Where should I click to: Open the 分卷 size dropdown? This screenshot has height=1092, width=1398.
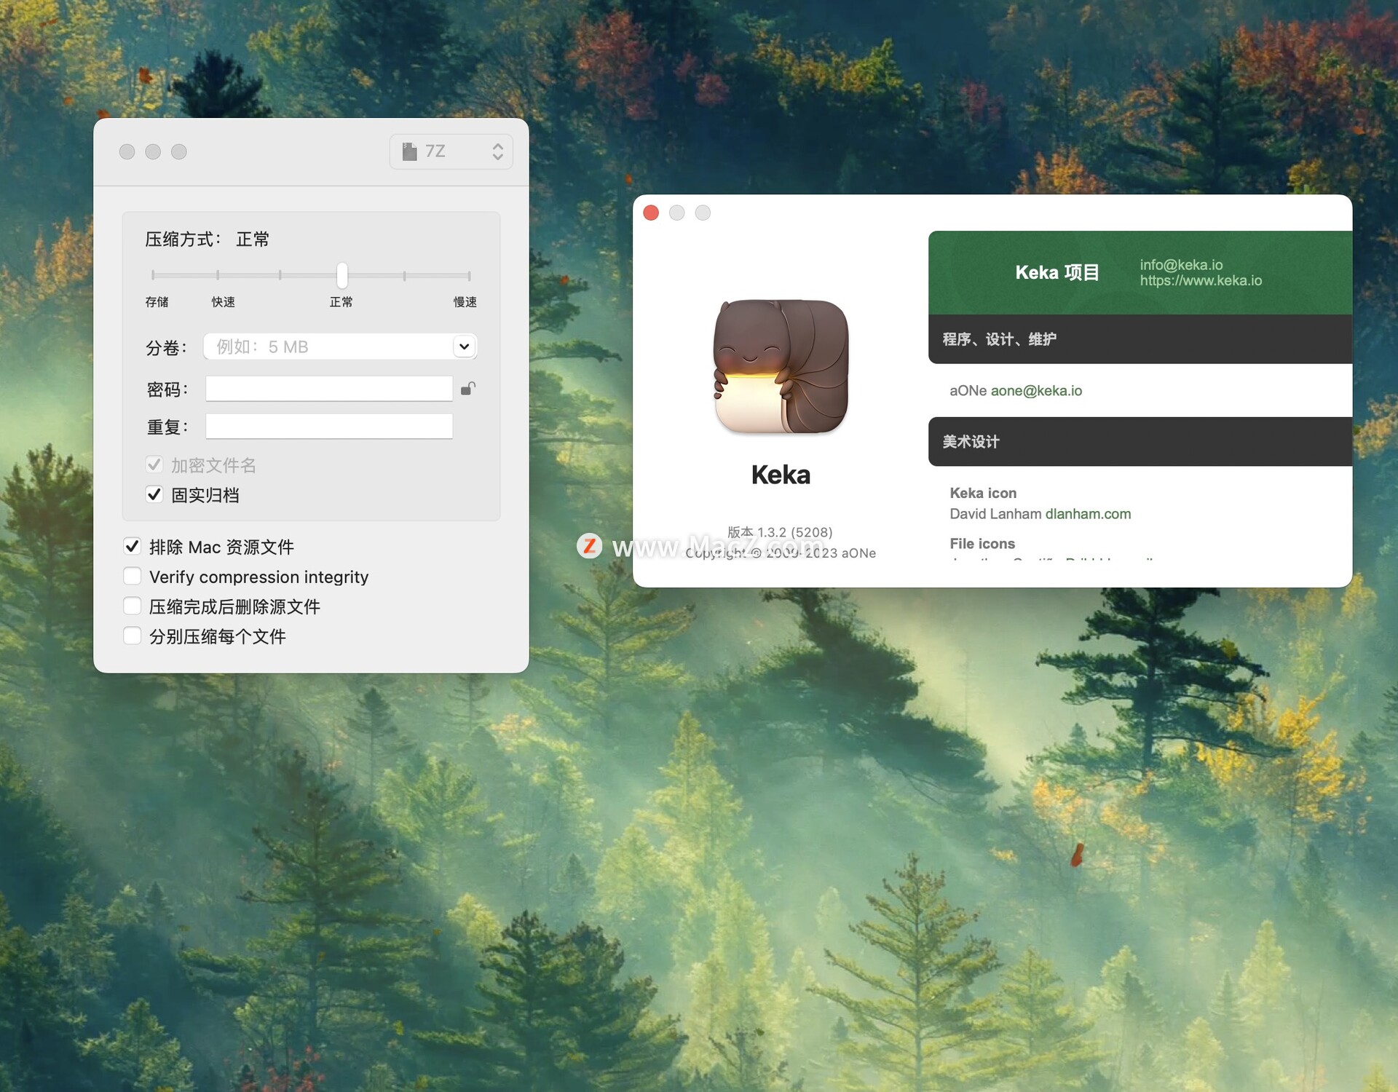[463, 346]
